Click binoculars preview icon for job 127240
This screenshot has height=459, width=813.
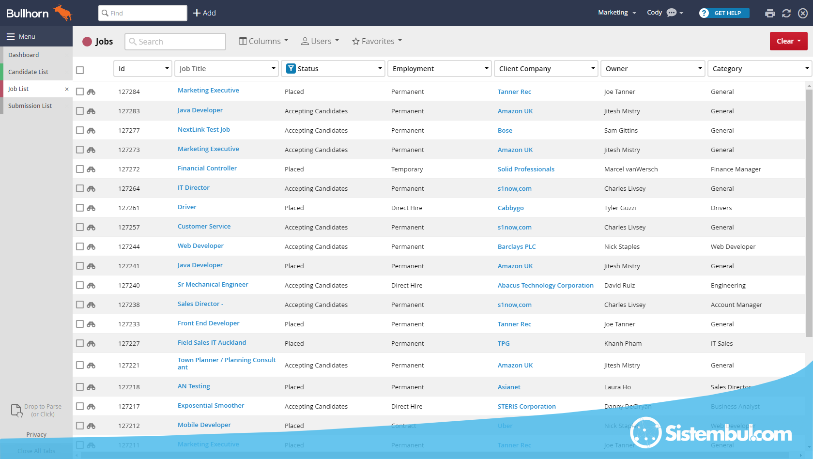pos(91,285)
